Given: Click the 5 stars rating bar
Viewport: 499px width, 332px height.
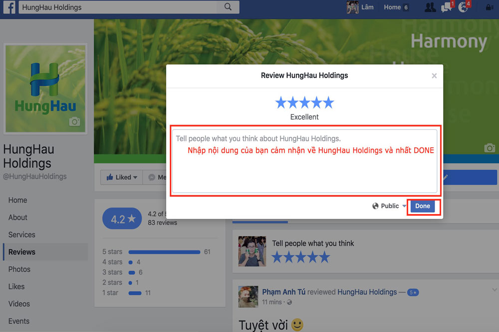Looking at the screenshot, I should click(164, 252).
